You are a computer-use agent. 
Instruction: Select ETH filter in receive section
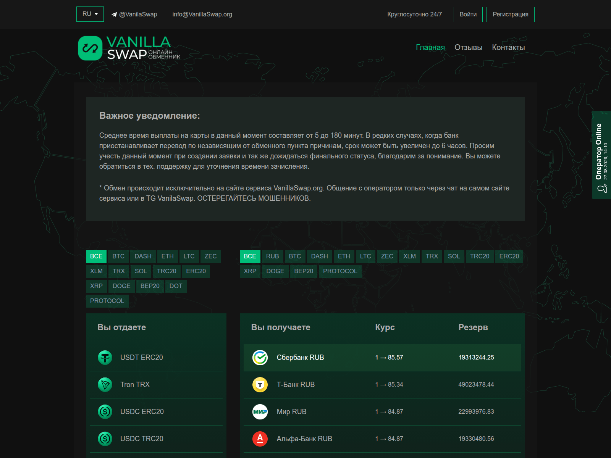click(x=344, y=256)
